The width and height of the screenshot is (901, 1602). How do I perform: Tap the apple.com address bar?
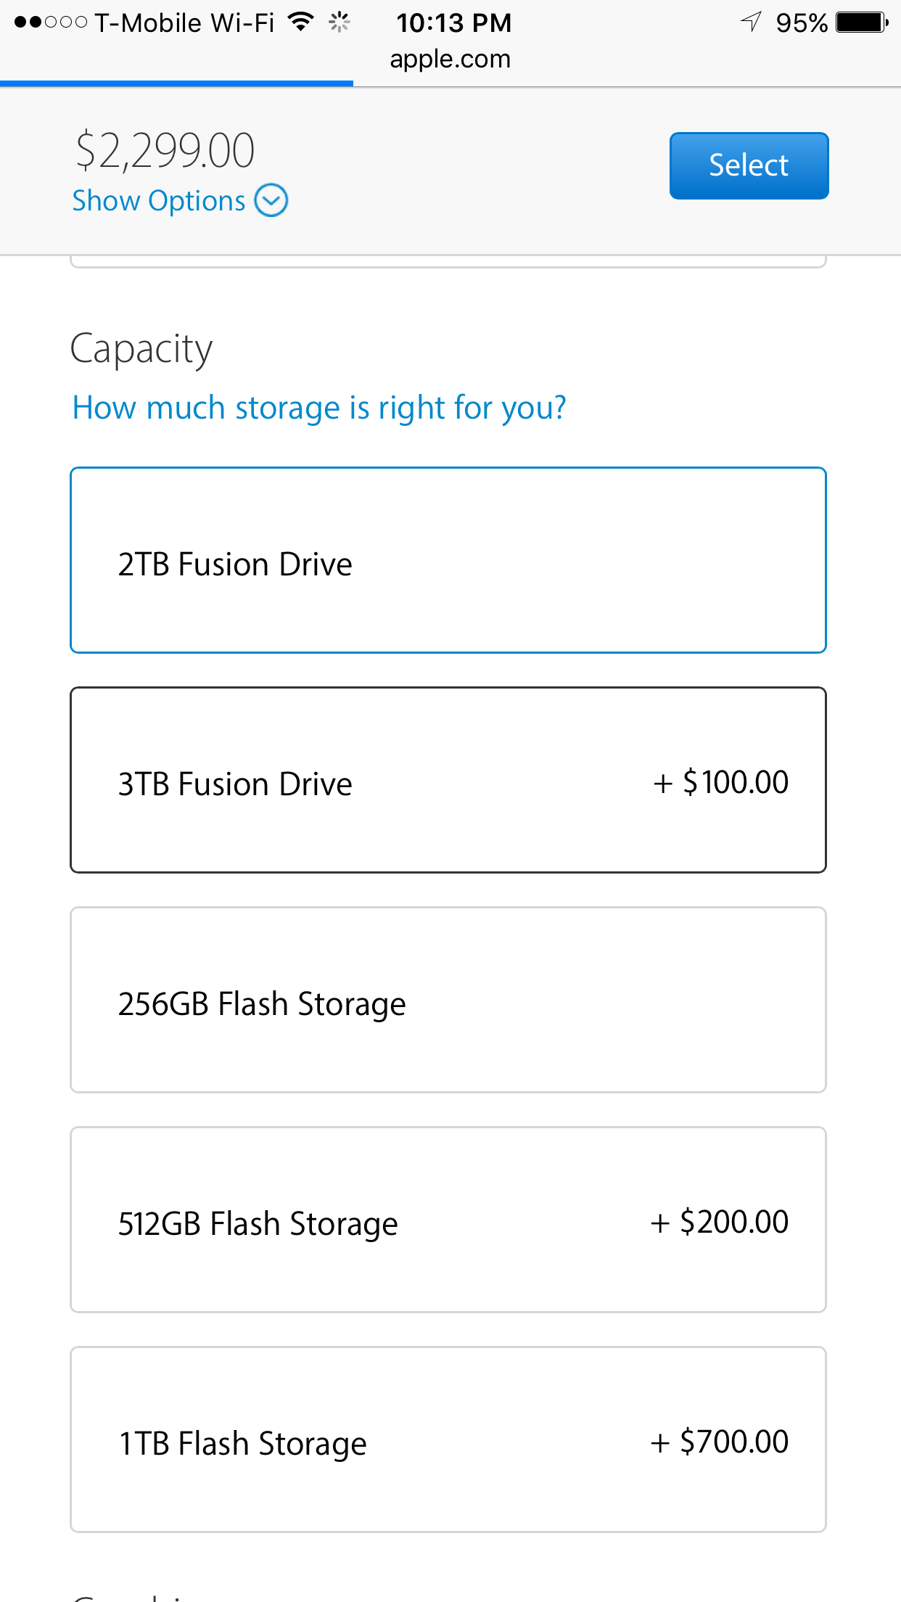click(x=450, y=59)
